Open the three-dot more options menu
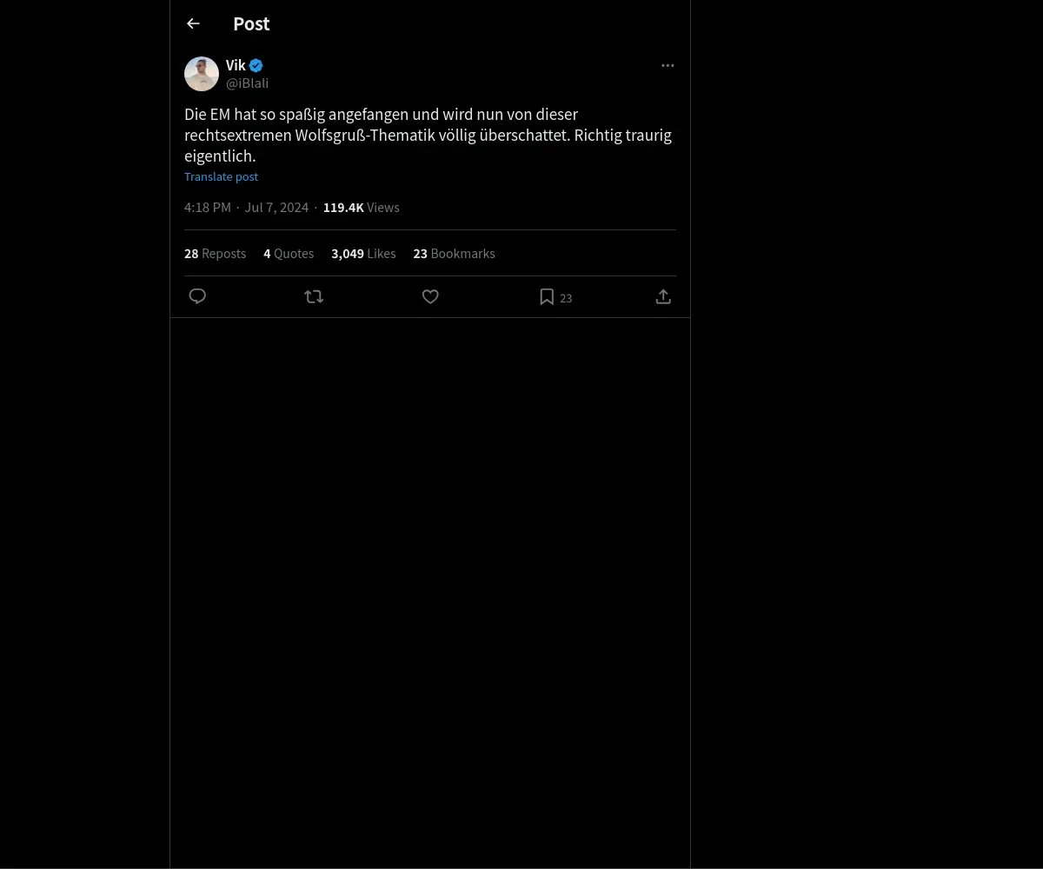1043x869 pixels. [x=668, y=65]
